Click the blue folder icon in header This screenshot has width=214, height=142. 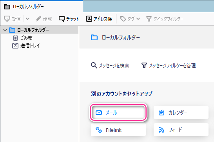[94, 38]
